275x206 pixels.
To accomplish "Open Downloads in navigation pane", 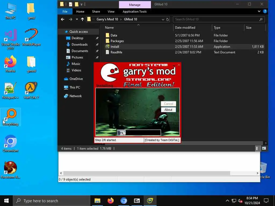I will pos(79,45).
